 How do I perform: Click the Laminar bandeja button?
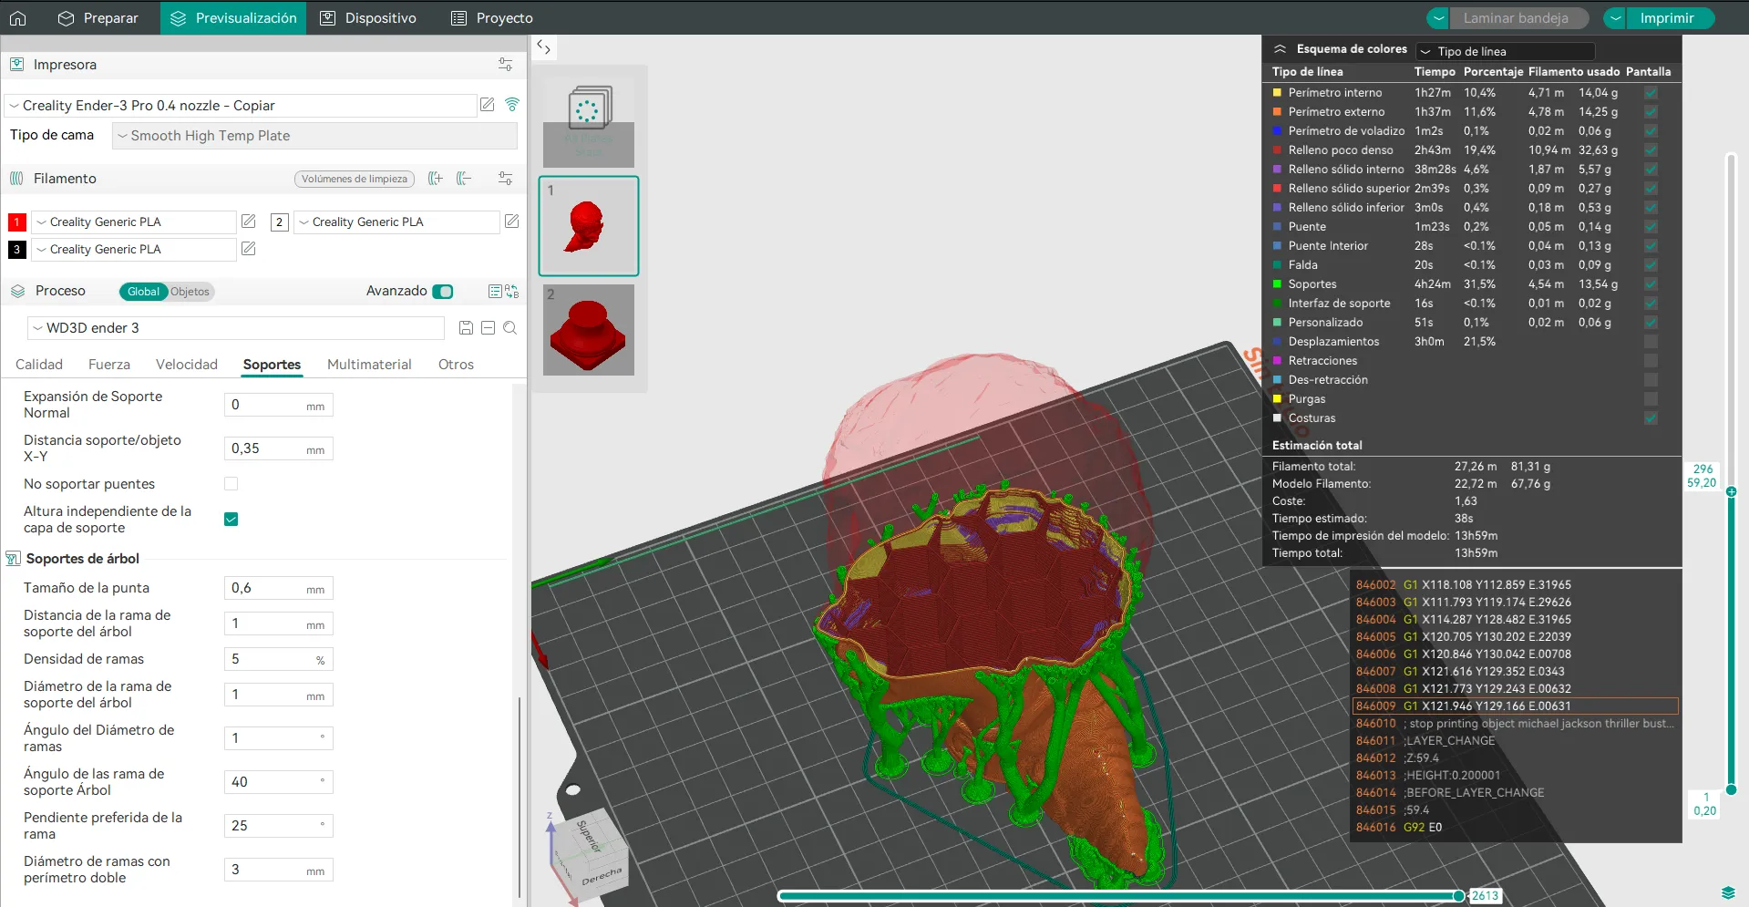tap(1518, 18)
